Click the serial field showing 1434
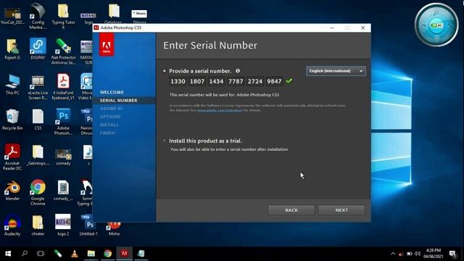464x261 pixels. (216, 81)
